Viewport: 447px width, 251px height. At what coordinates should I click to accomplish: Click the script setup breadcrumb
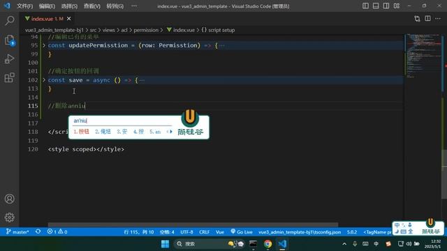pos(218,30)
